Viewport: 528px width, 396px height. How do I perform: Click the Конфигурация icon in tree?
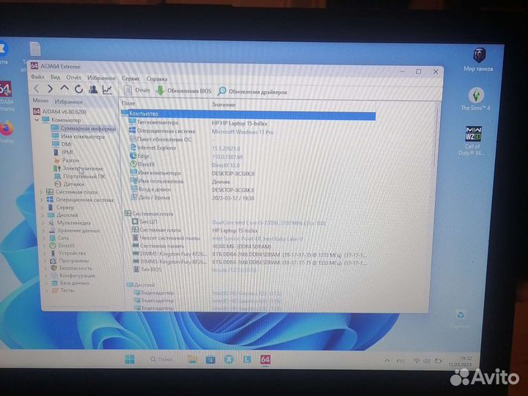54,276
